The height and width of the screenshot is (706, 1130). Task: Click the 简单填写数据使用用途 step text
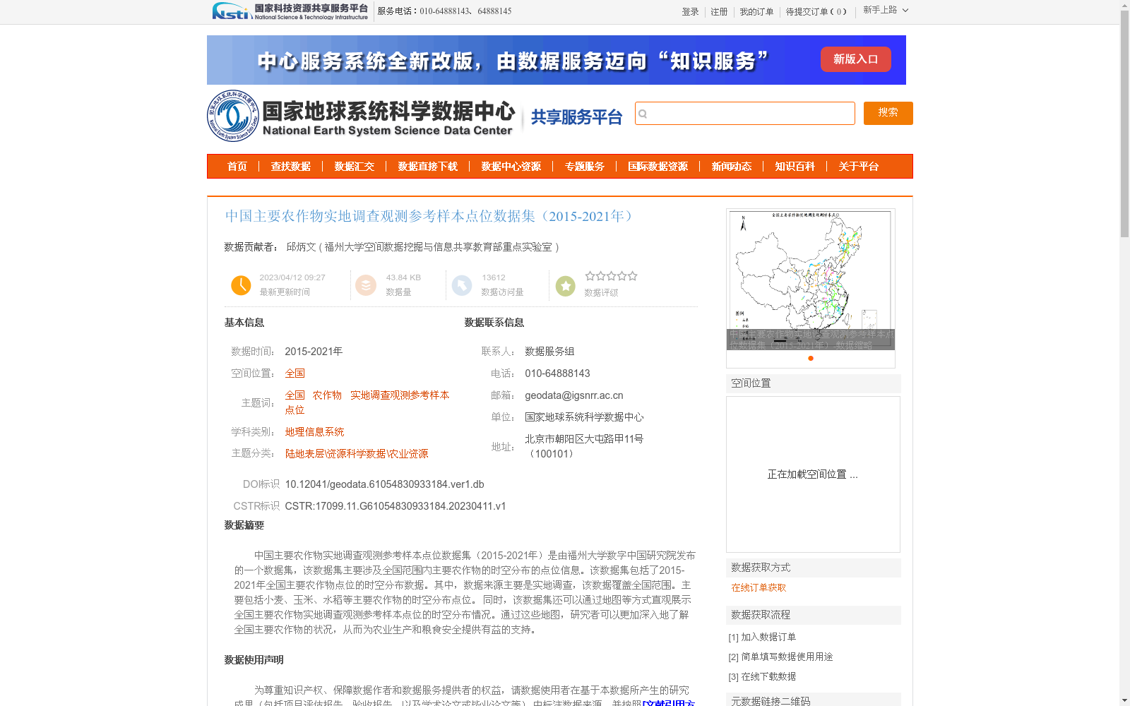[787, 657]
